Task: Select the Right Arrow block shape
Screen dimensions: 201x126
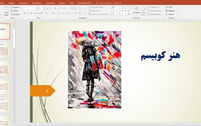Action: [122, 11]
